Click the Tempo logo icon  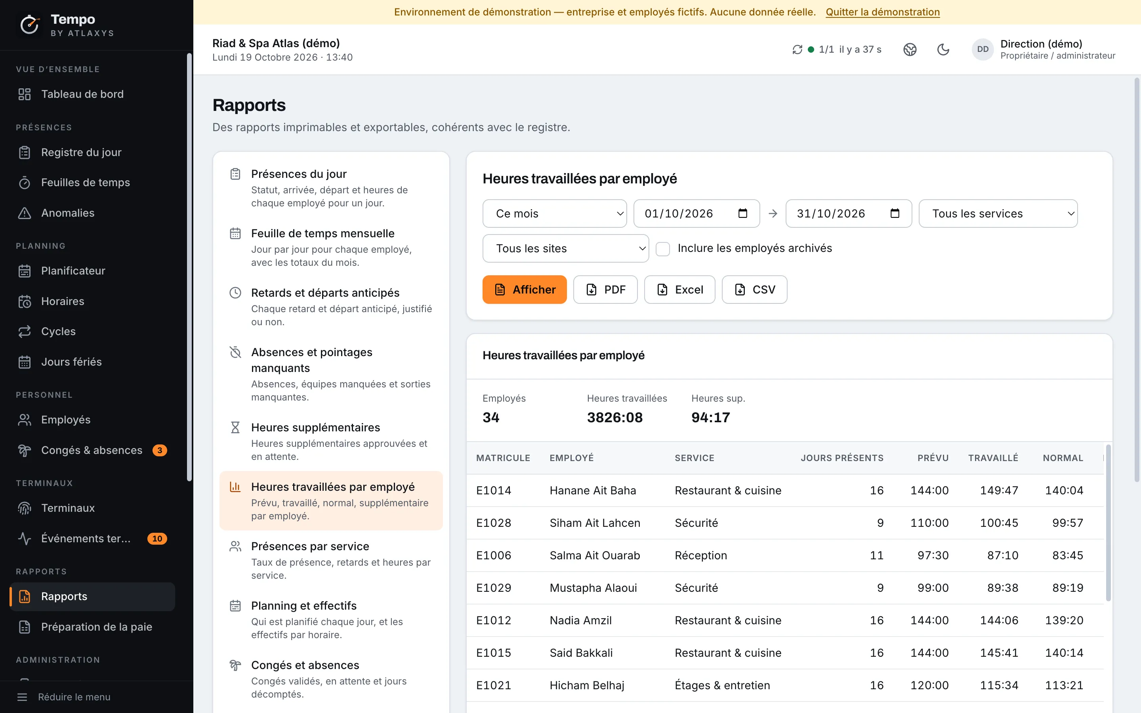tap(30, 25)
